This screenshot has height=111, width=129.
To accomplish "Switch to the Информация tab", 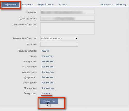I will coord(11,5).
